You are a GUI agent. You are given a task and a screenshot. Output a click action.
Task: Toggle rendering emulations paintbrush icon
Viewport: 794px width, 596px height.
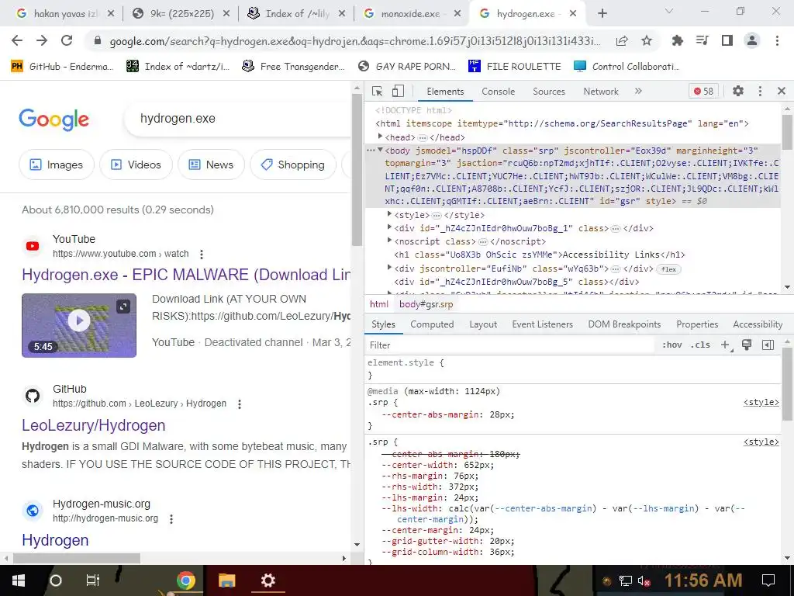[747, 345]
